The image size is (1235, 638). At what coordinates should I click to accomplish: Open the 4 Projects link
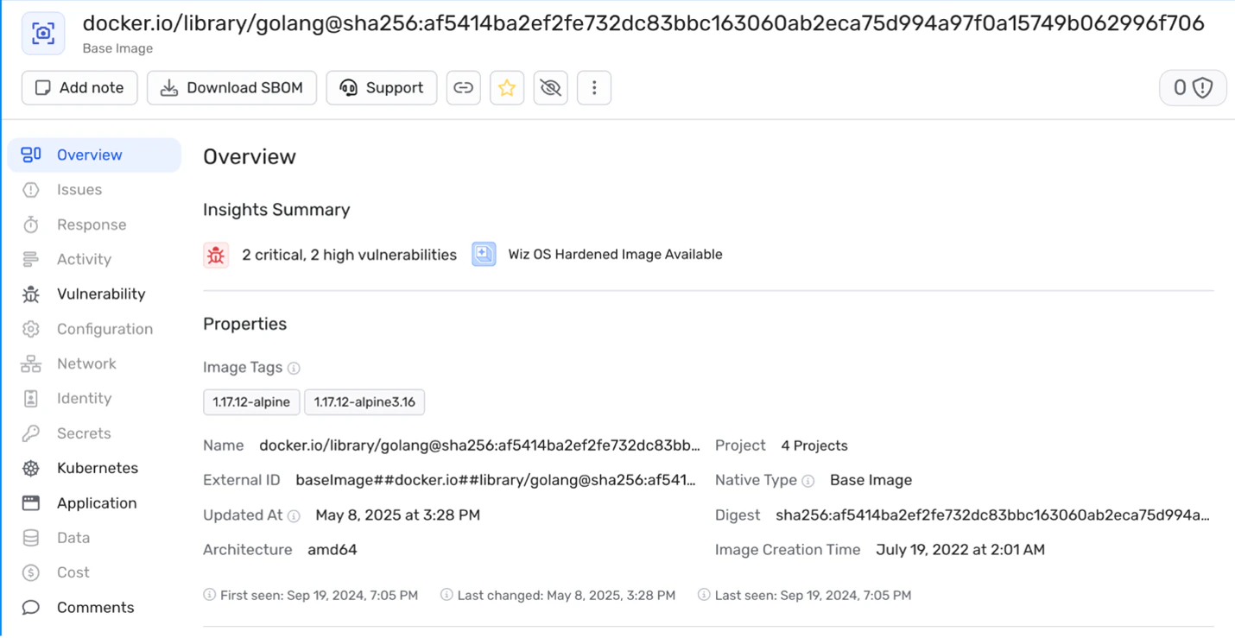pos(814,445)
